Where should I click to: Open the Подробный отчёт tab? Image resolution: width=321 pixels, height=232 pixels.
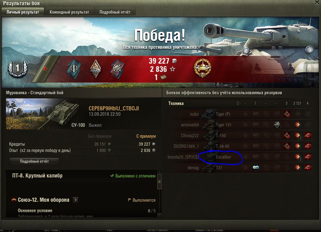coord(115,12)
